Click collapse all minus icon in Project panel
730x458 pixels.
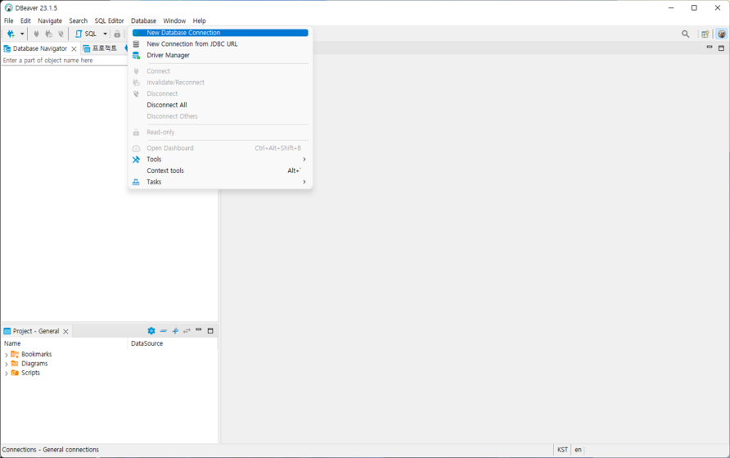pos(164,331)
